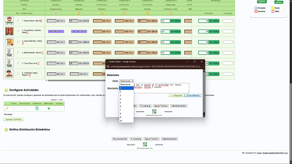Click the purple exempt badge under Evaluación 1

pos(56,31)
